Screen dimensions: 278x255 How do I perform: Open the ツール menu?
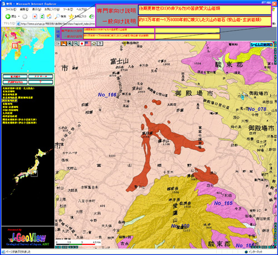(x=68, y=9)
